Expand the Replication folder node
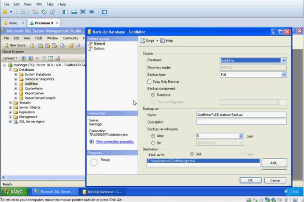The image size is (304, 202). [x=10, y=112]
